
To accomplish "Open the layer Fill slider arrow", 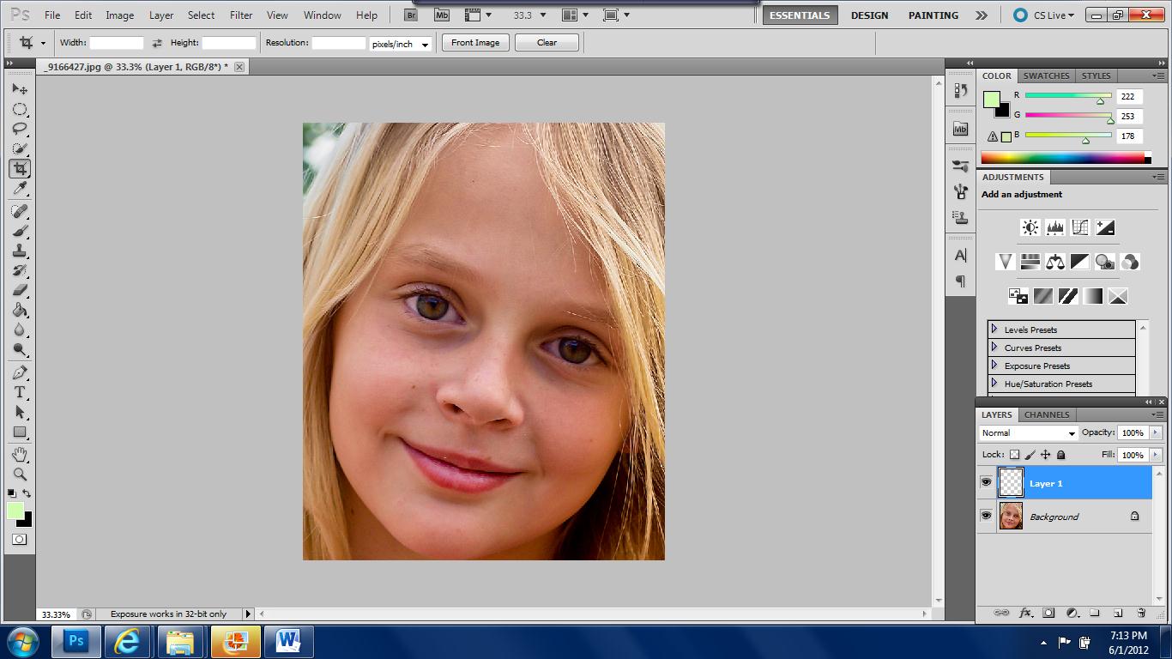I will click(1155, 455).
